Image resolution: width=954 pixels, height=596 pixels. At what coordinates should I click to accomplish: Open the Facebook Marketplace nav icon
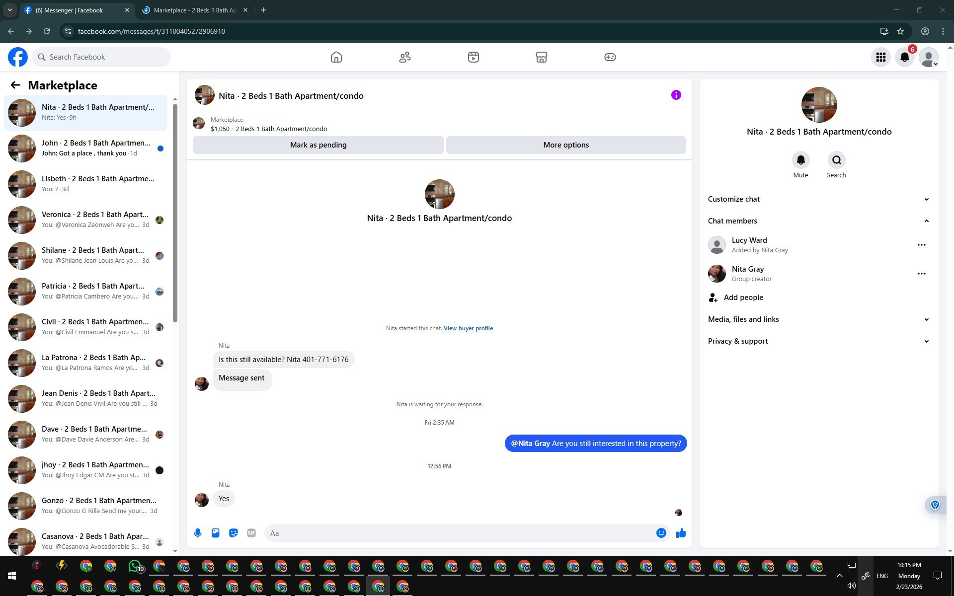click(541, 57)
